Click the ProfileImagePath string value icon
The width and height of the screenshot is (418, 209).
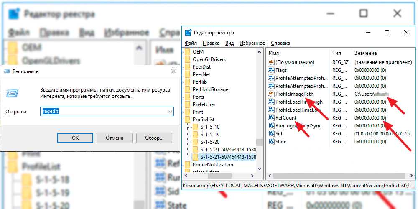[271, 94]
